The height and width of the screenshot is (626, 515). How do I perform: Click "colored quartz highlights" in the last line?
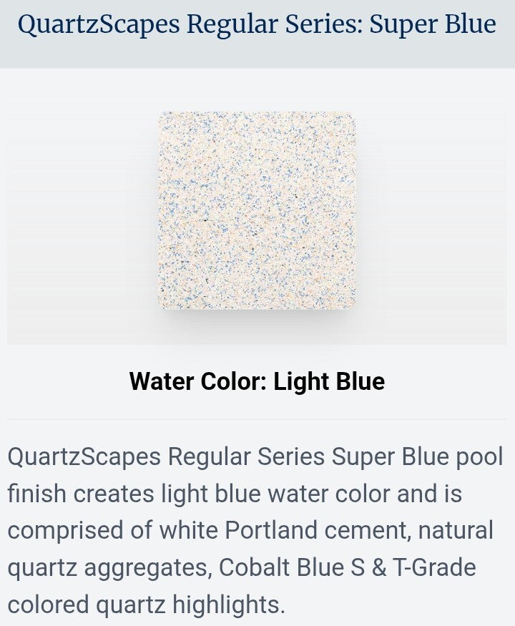coord(146,605)
